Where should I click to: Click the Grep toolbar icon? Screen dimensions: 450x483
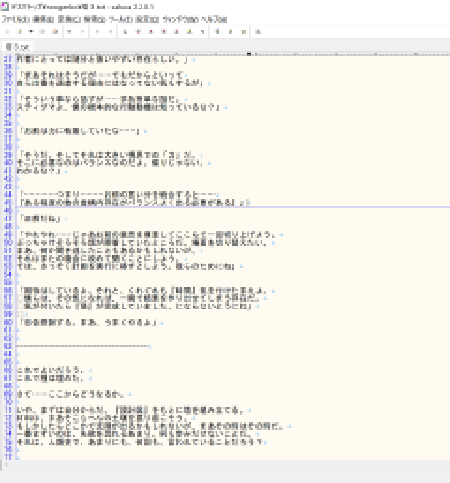pyautogui.click(x=190, y=31)
